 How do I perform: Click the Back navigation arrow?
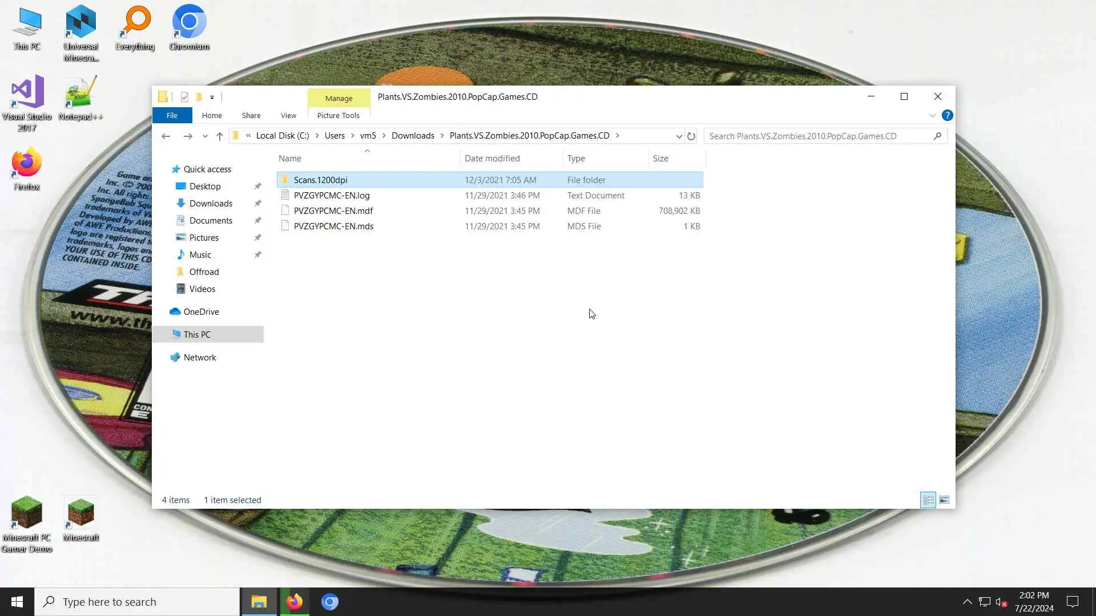pyautogui.click(x=166, y=136)
